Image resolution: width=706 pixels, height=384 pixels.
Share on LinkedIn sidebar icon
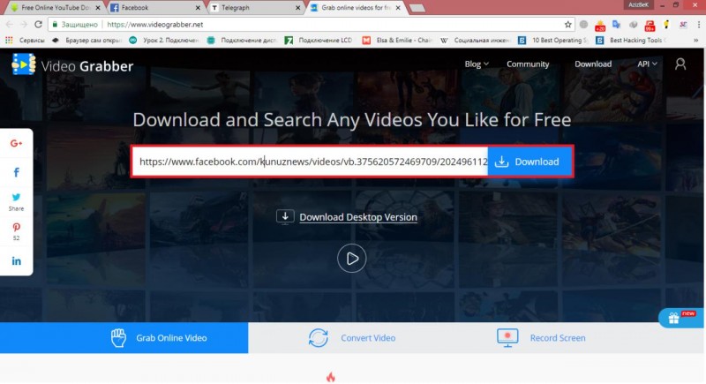pyautogui.click(x=16, y=261)
